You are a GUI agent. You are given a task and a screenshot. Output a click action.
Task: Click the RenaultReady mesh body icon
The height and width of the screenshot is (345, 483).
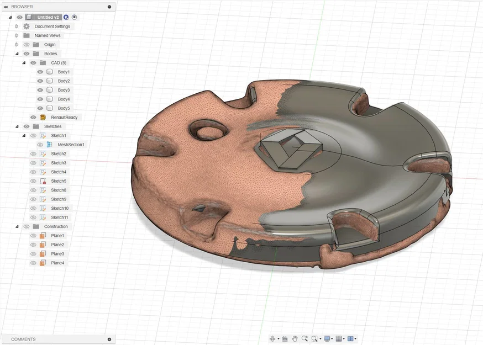(x=43, y=117)
